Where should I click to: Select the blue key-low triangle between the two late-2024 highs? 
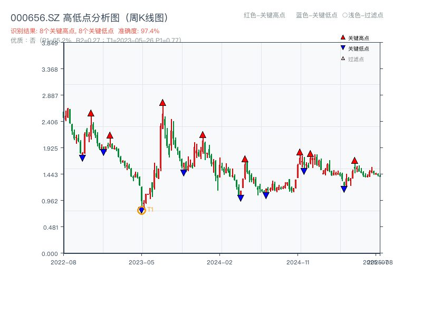click(x=304, y=171)
